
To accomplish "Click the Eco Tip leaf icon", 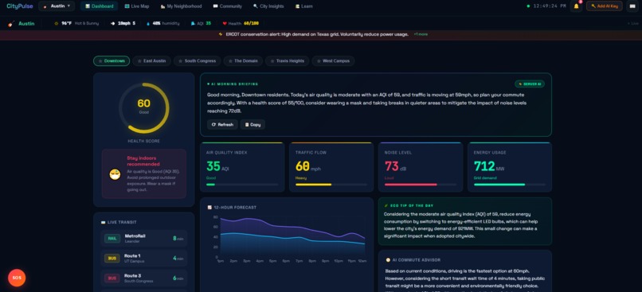I will (x=386, y=206).
